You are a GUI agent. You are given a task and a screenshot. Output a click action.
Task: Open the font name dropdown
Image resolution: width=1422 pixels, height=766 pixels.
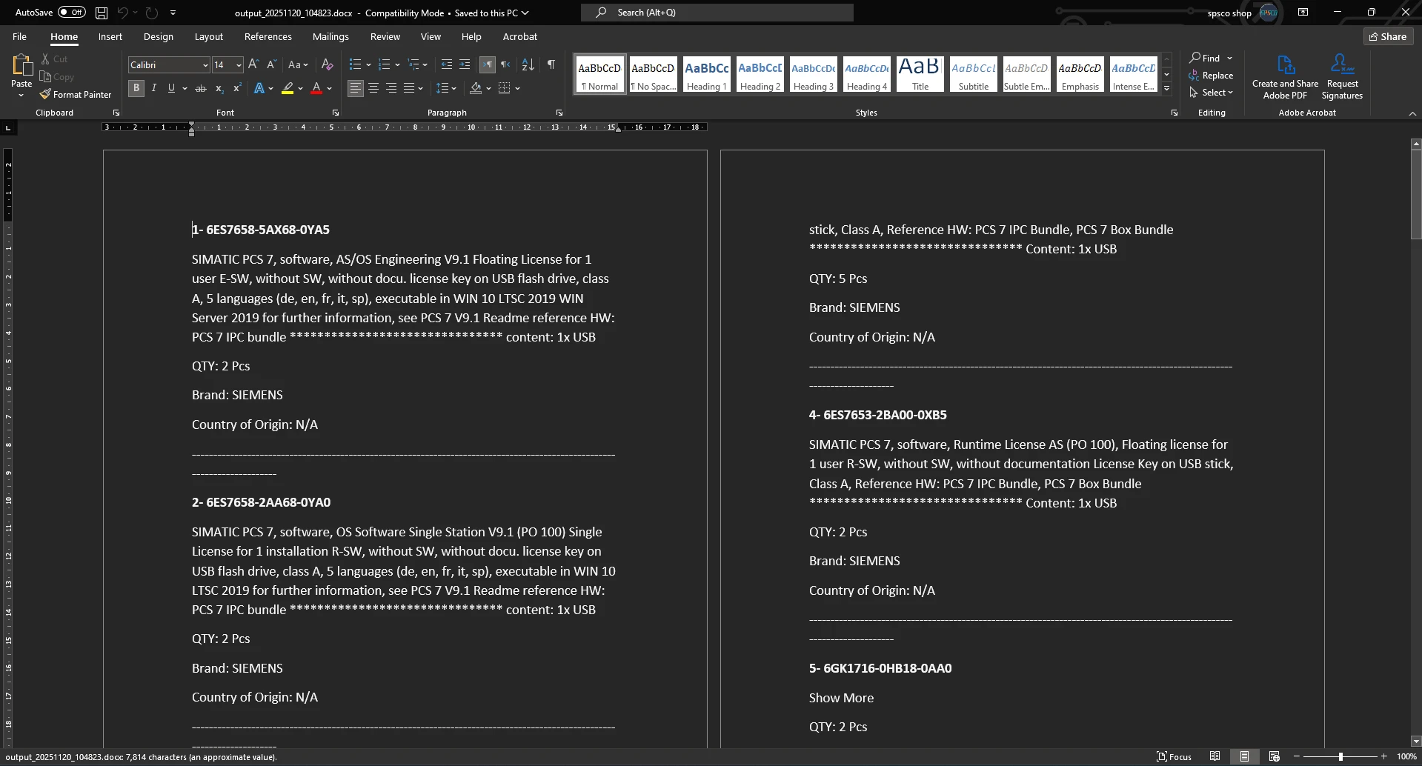tap(205, 65)
